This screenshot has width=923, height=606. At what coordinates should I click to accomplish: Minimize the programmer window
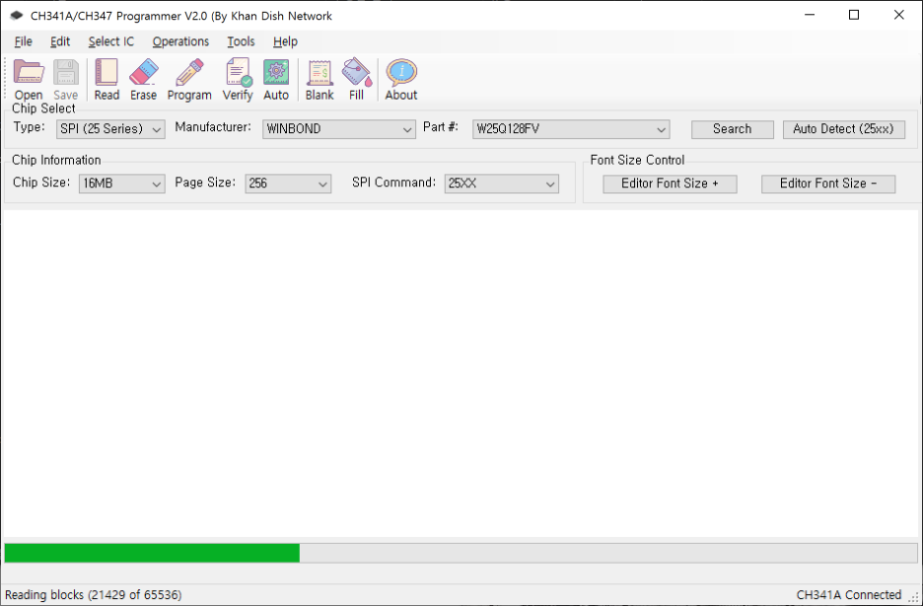click(x=810, y=16)
